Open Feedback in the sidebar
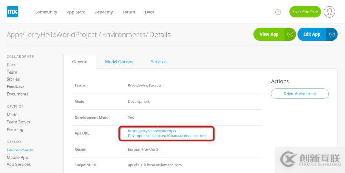The width and height of the screenshot is (345, 173). point(15,86)
